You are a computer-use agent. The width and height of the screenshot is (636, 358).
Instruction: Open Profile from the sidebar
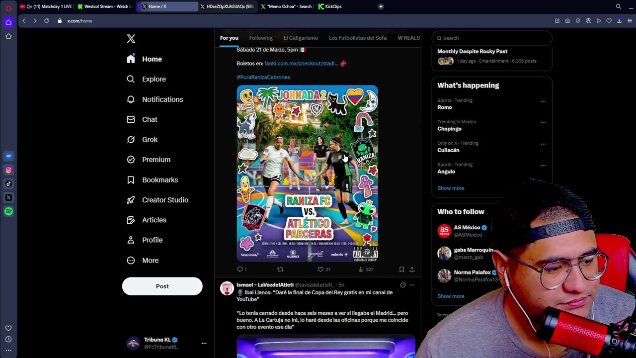tap(145, 240)
